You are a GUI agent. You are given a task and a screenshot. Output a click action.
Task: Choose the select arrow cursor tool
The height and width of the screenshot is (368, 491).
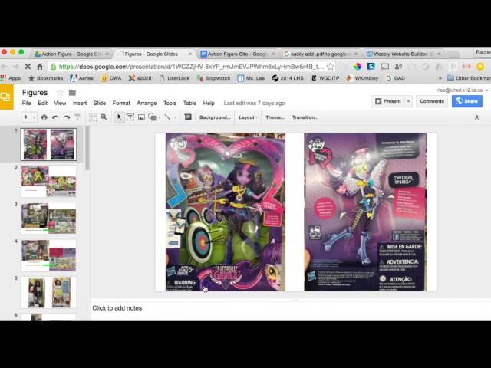coord(119,117)
